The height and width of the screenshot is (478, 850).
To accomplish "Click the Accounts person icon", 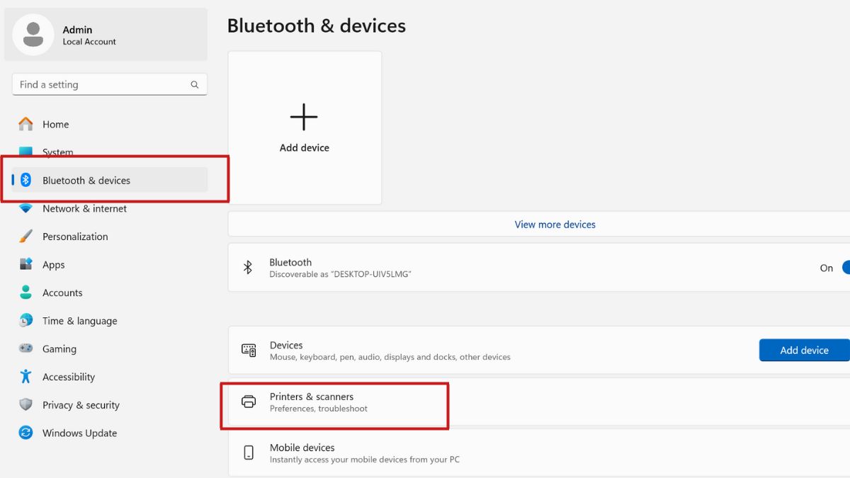I will click(25, 292).
